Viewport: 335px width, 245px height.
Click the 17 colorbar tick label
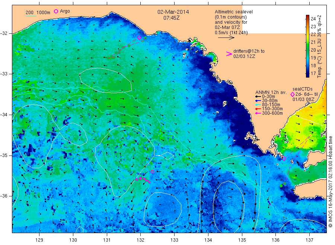tap(313, 73)
